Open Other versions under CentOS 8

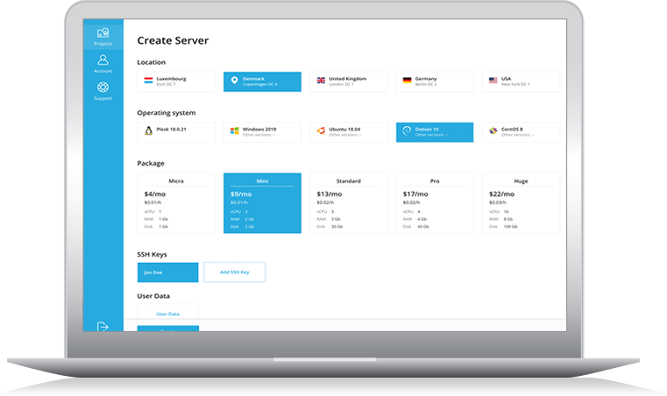point(517,136)
